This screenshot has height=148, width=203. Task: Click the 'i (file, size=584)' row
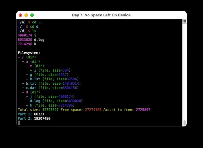(50, 70)
